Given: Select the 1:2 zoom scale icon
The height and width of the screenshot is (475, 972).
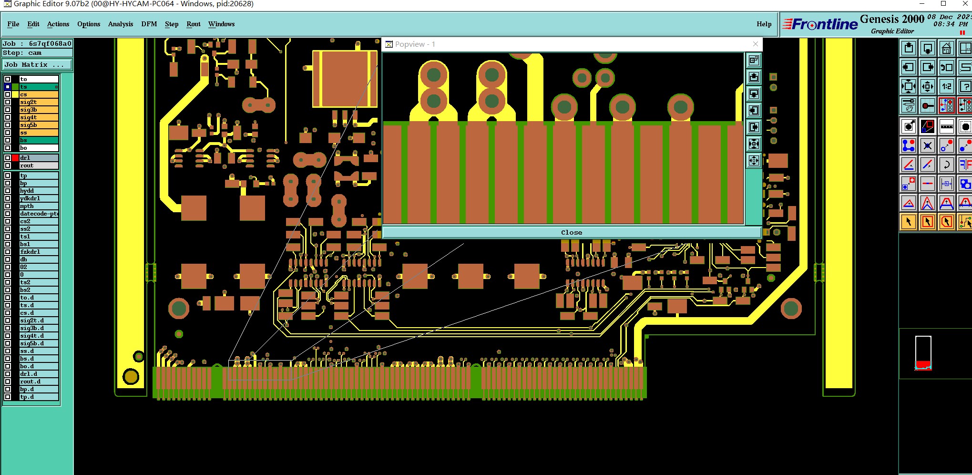Looking at the screenshot, I should (946, 86).
